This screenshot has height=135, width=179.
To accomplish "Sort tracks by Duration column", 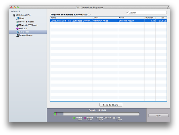I will (x=150, y=18).
